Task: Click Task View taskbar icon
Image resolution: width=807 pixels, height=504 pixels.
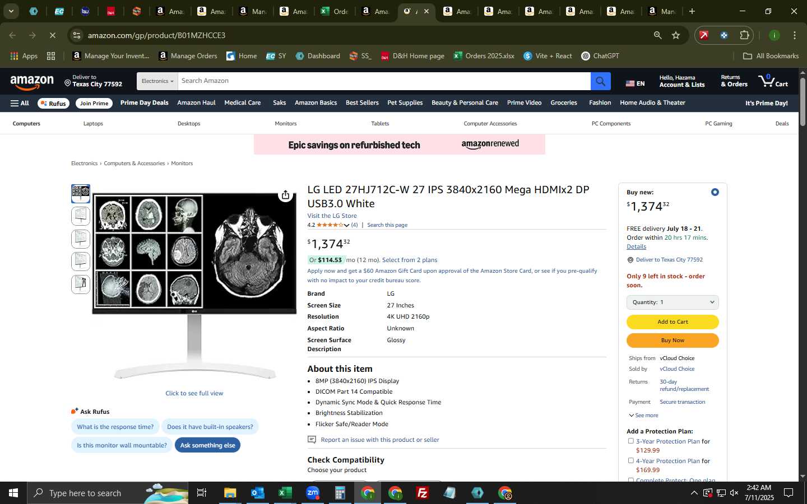Action: click(202, 493)
